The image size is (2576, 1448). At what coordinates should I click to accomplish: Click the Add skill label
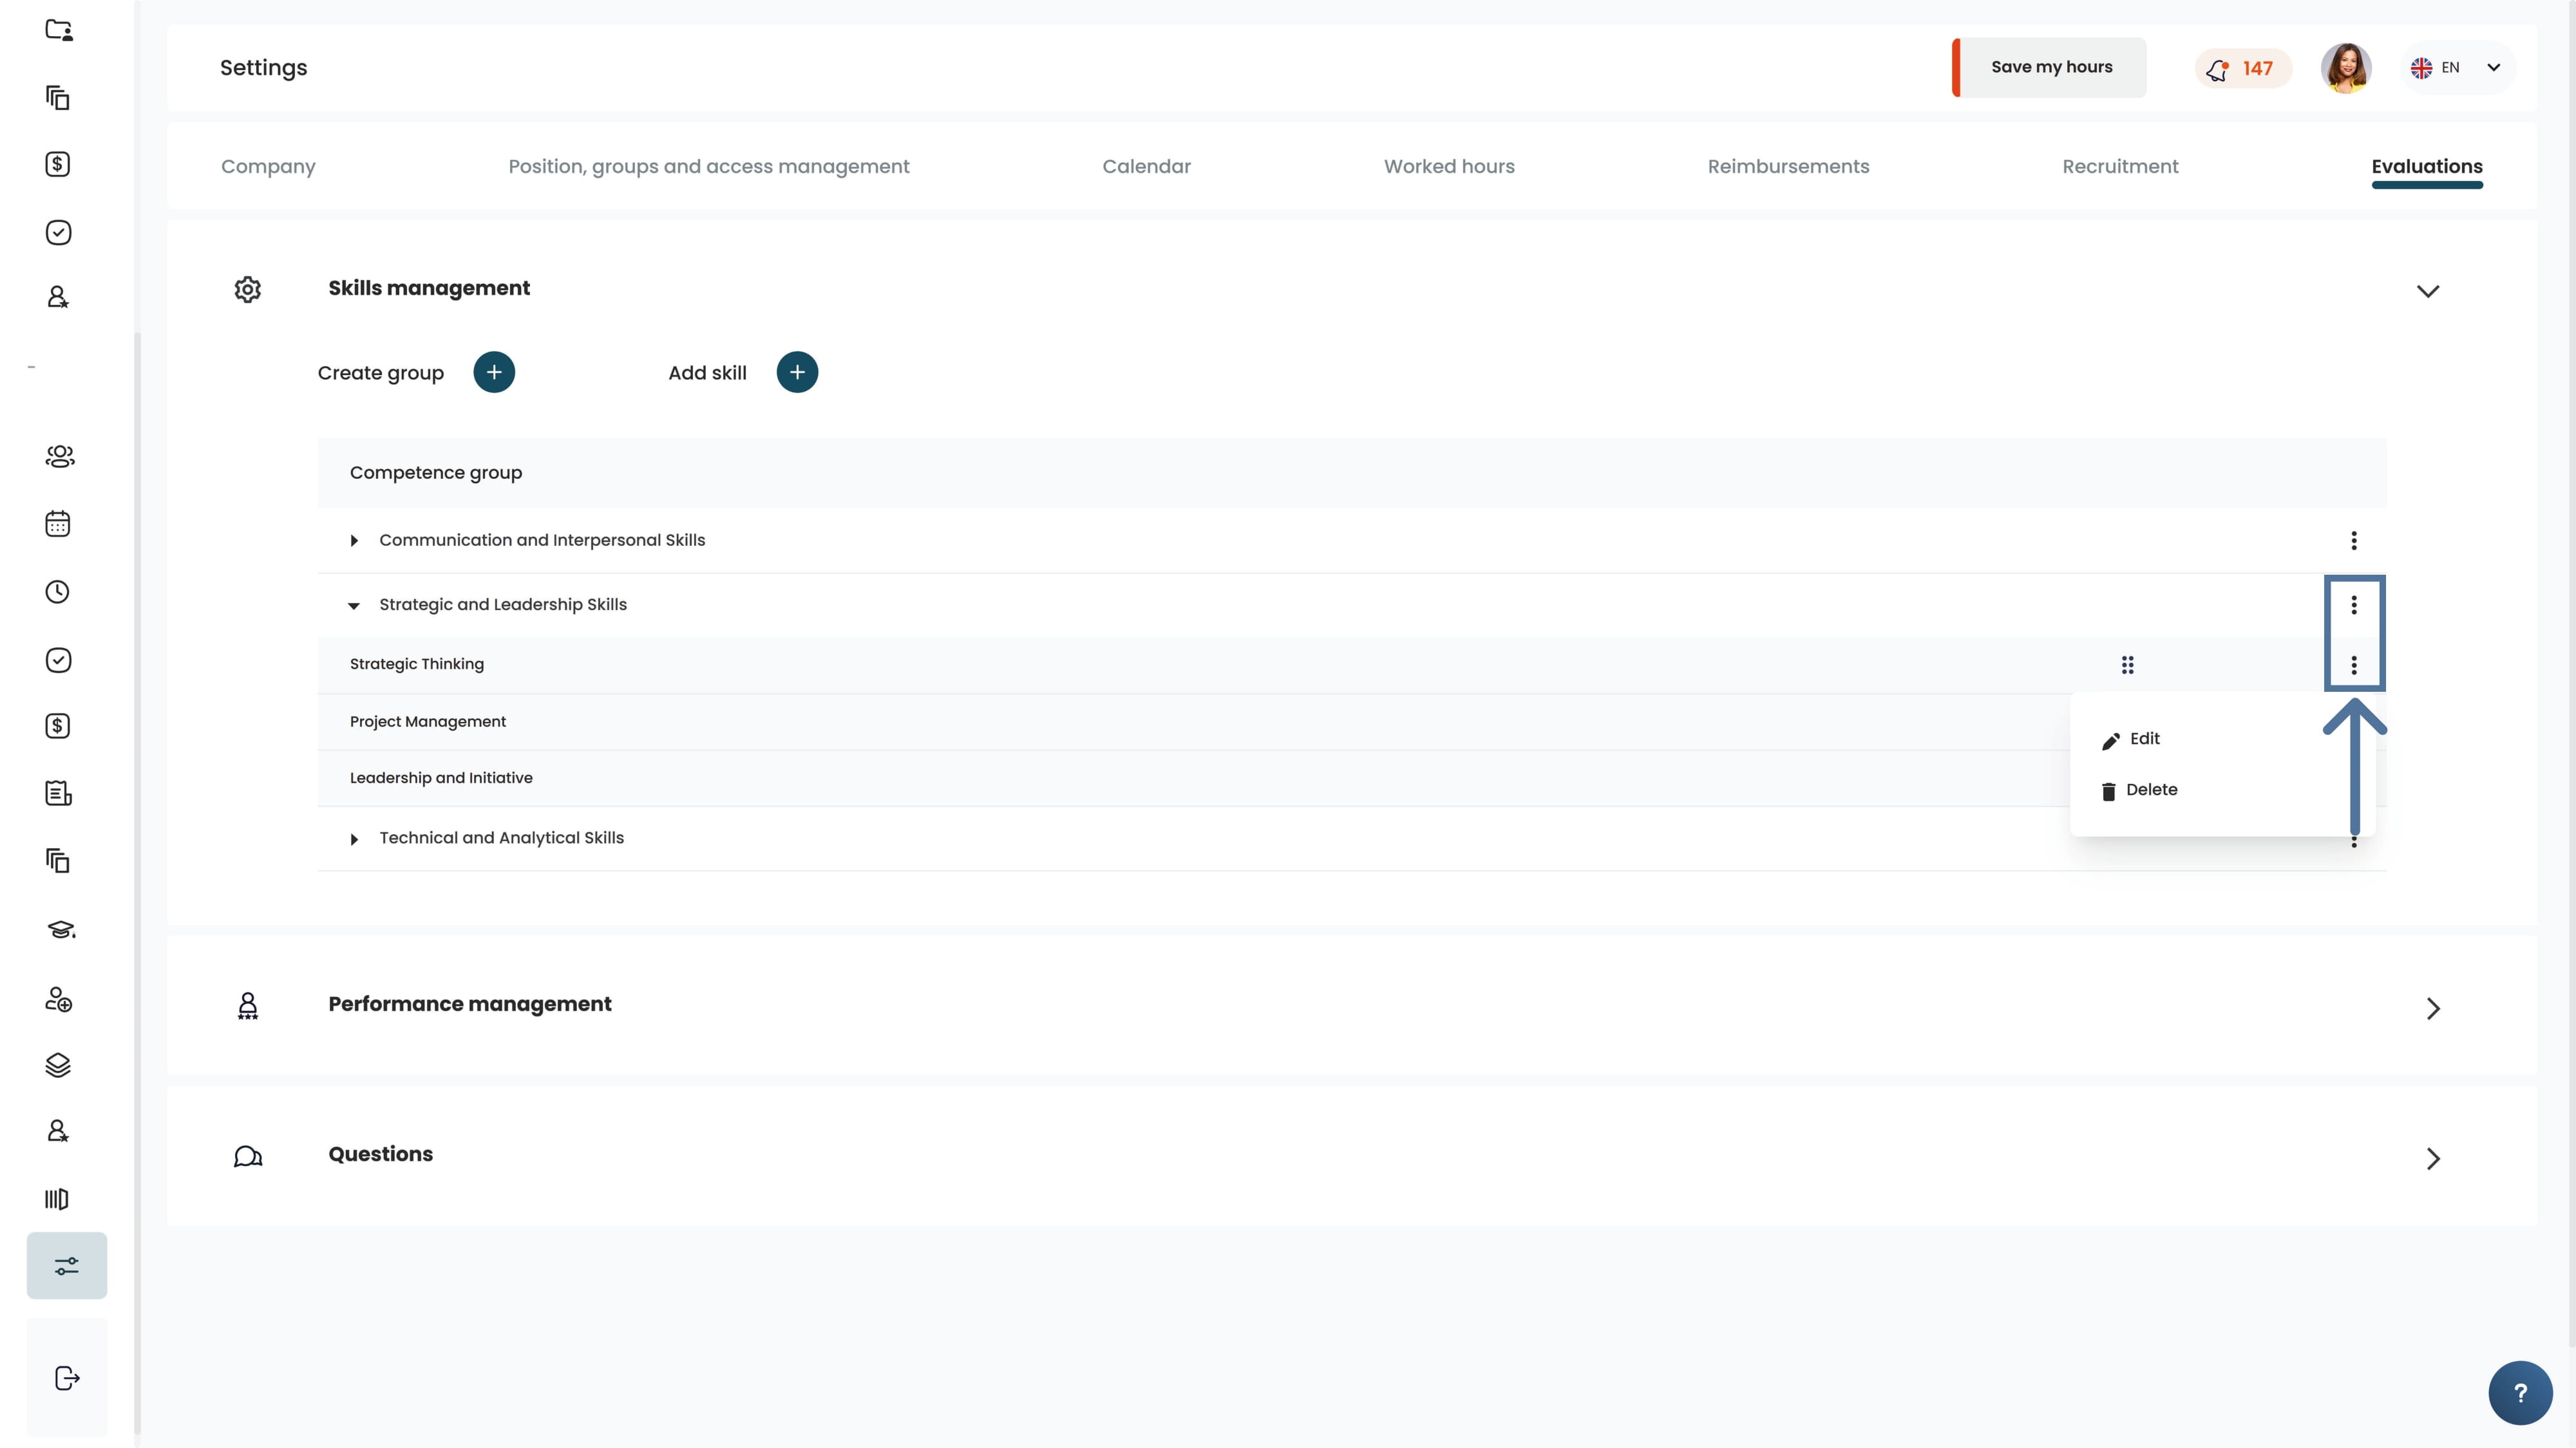pyautogui.click(x=707, y=373)
